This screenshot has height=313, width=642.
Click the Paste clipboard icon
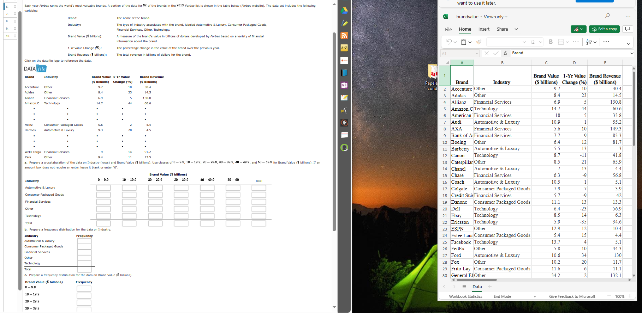tap(464, 42)
